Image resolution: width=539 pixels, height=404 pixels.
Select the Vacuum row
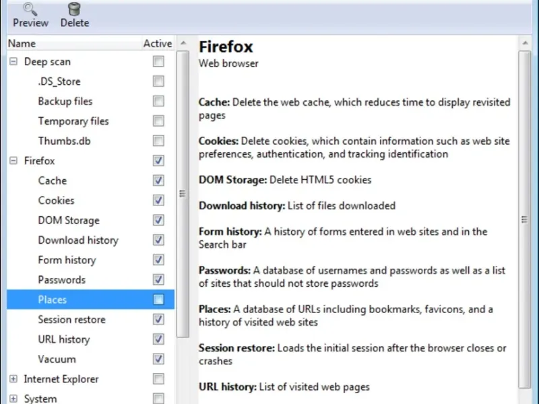pyautogui.click(x=91, y=359)
